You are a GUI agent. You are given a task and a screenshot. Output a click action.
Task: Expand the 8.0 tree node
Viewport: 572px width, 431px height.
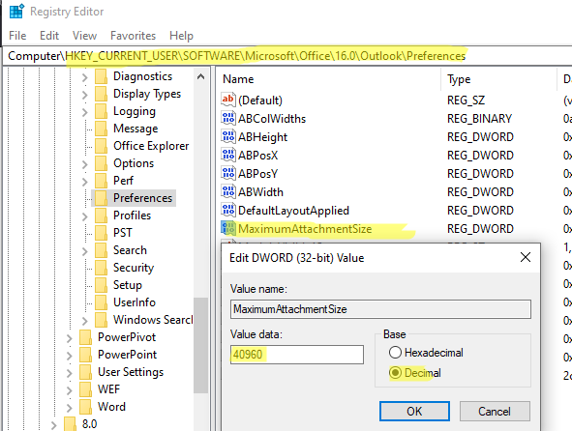pyautogui.click(x=53, y=425)
